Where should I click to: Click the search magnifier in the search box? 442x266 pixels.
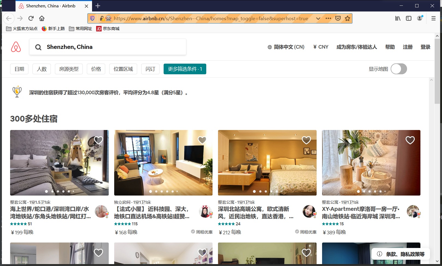(38, 47)
